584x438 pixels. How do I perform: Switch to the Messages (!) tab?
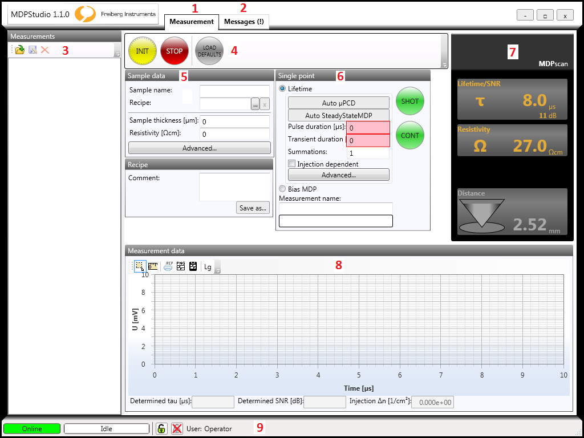click(244, 22)
